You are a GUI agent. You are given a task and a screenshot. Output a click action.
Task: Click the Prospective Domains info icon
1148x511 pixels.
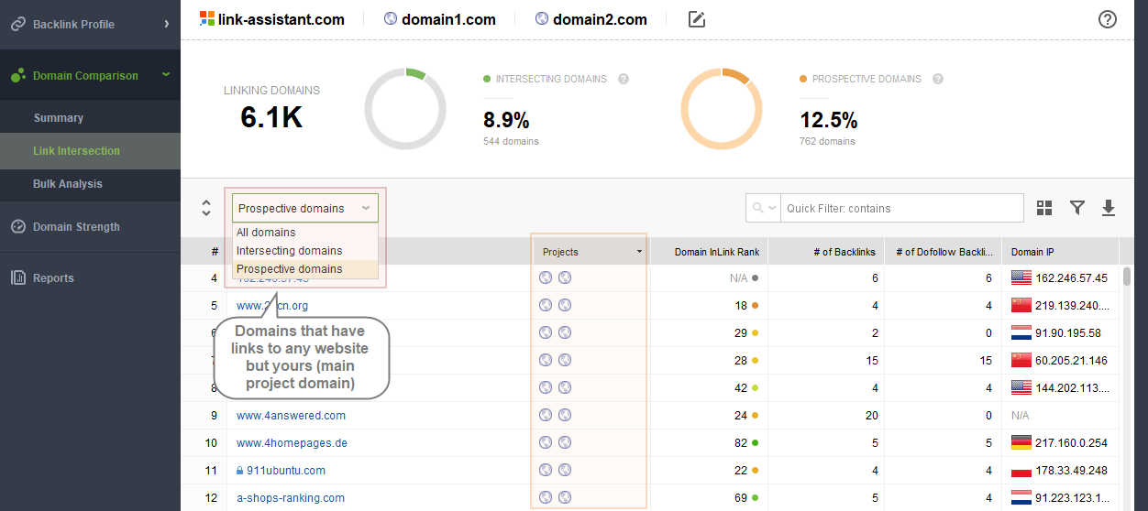click(938, 79)
